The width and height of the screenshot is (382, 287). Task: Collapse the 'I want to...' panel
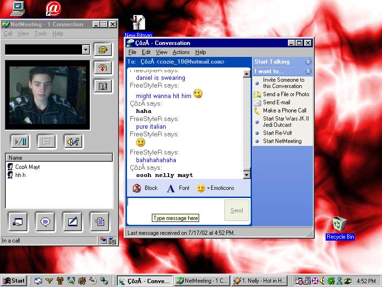click(308, 71)
